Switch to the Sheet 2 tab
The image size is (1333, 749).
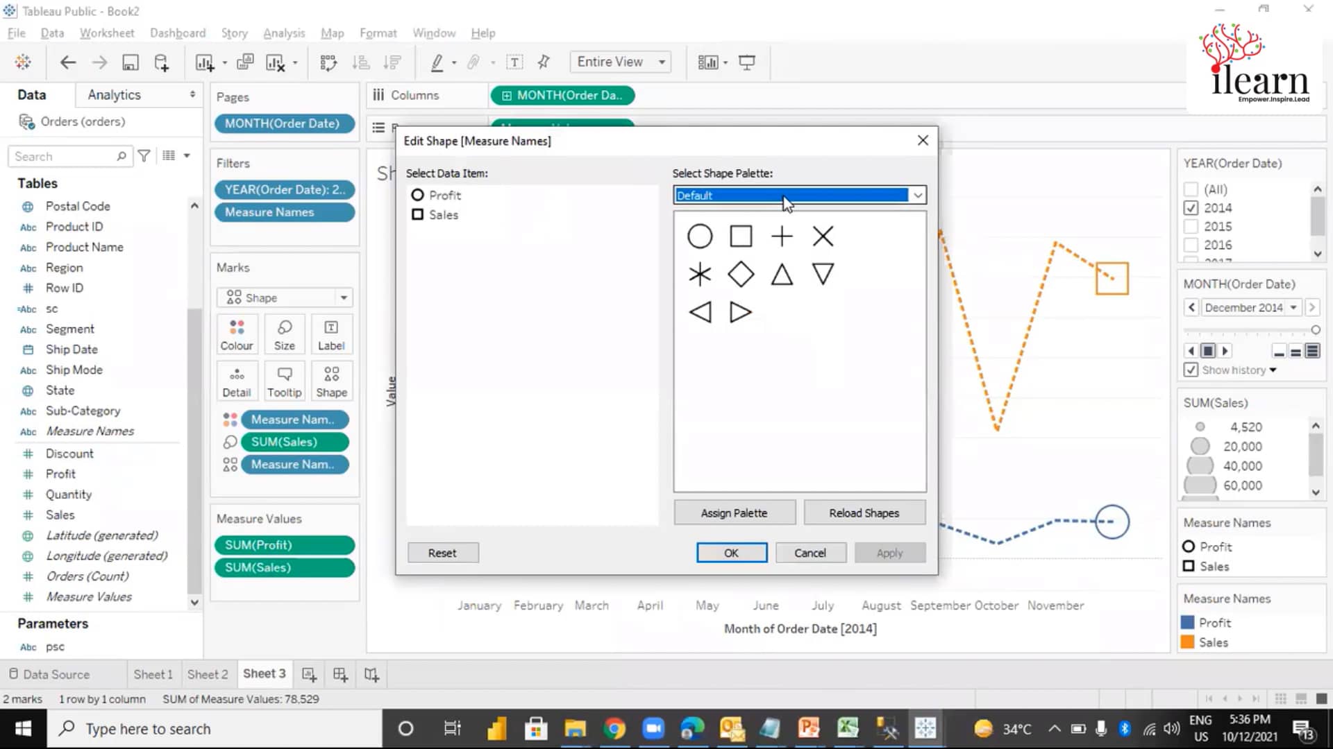[207, 674]
